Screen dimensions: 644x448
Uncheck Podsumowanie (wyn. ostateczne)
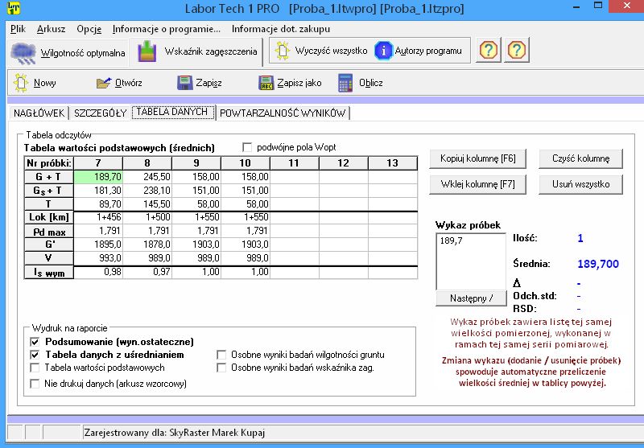click(x=35, y=342)
